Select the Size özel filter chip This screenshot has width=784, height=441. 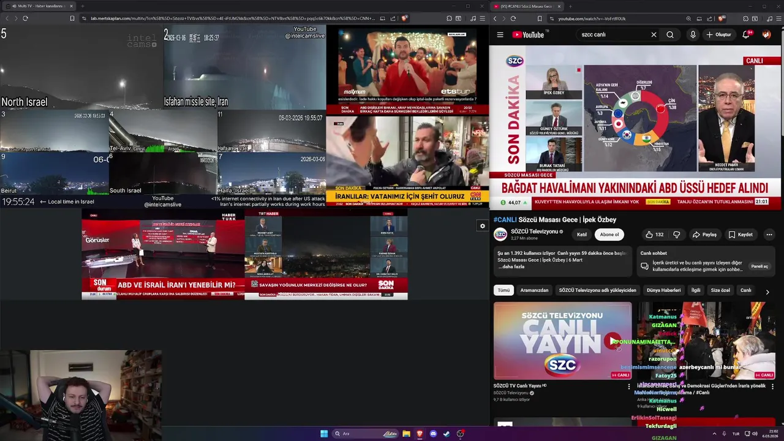pyautogui.click(x=720, y=290)
